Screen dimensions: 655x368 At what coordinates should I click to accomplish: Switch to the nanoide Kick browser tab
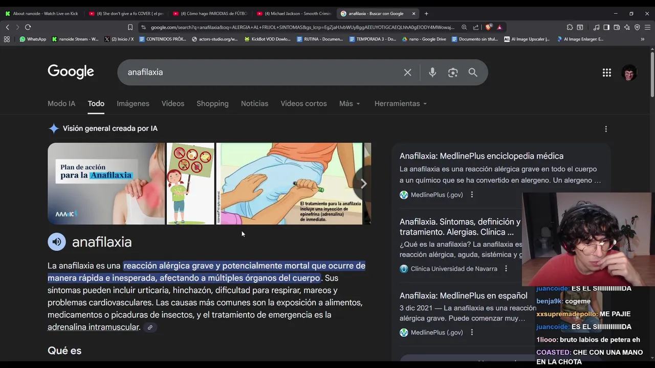[x=42, y=13]
